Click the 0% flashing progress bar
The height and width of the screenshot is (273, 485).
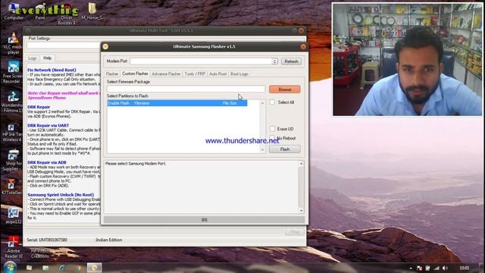click(x=204, y=220)
